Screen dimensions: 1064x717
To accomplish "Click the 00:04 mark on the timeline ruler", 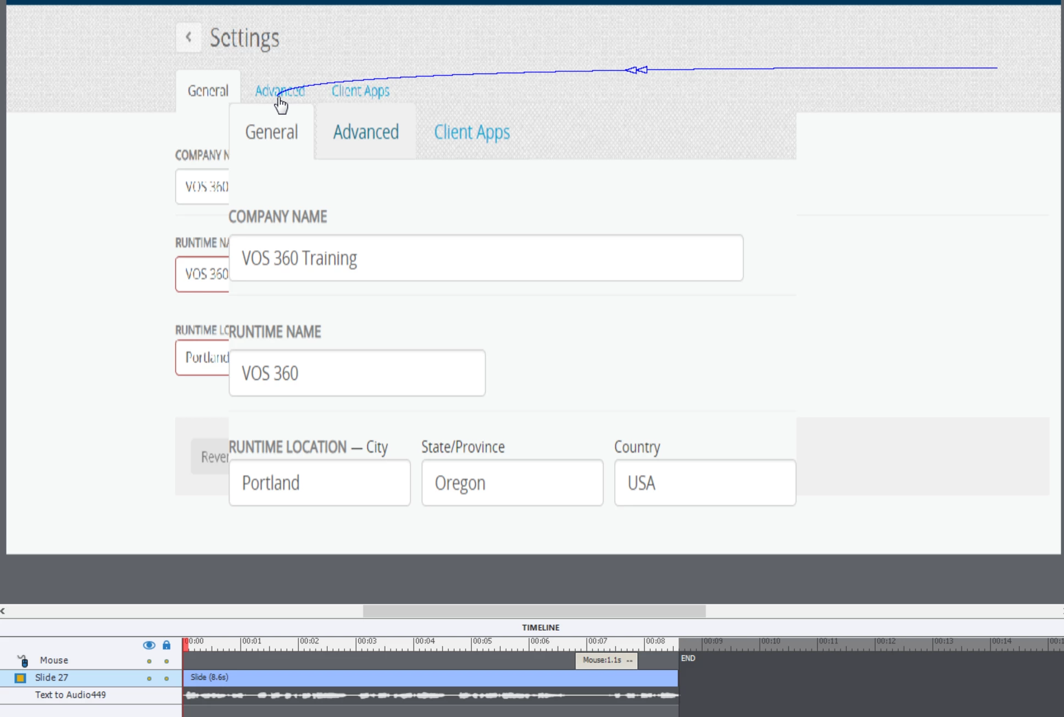I will pos(425,641).
